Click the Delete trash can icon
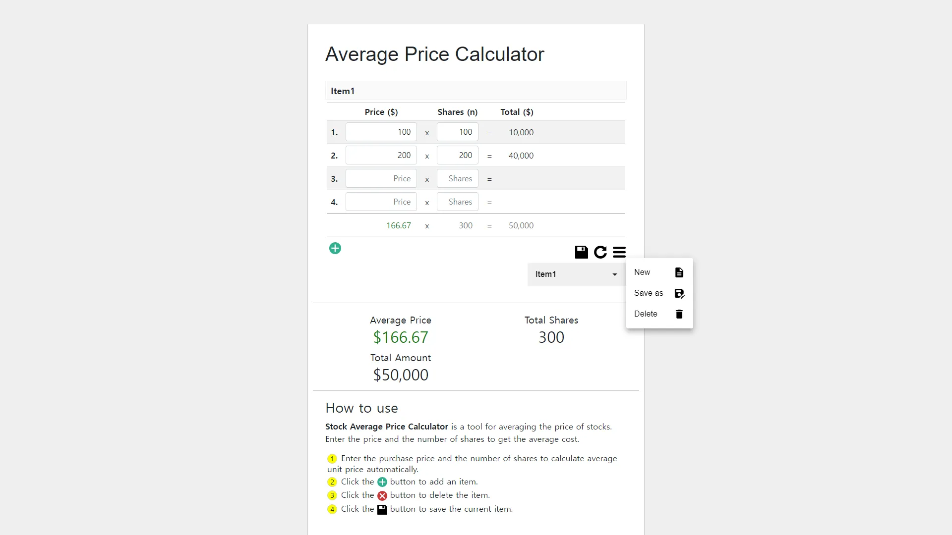952x535 pixels. (679, 314)
